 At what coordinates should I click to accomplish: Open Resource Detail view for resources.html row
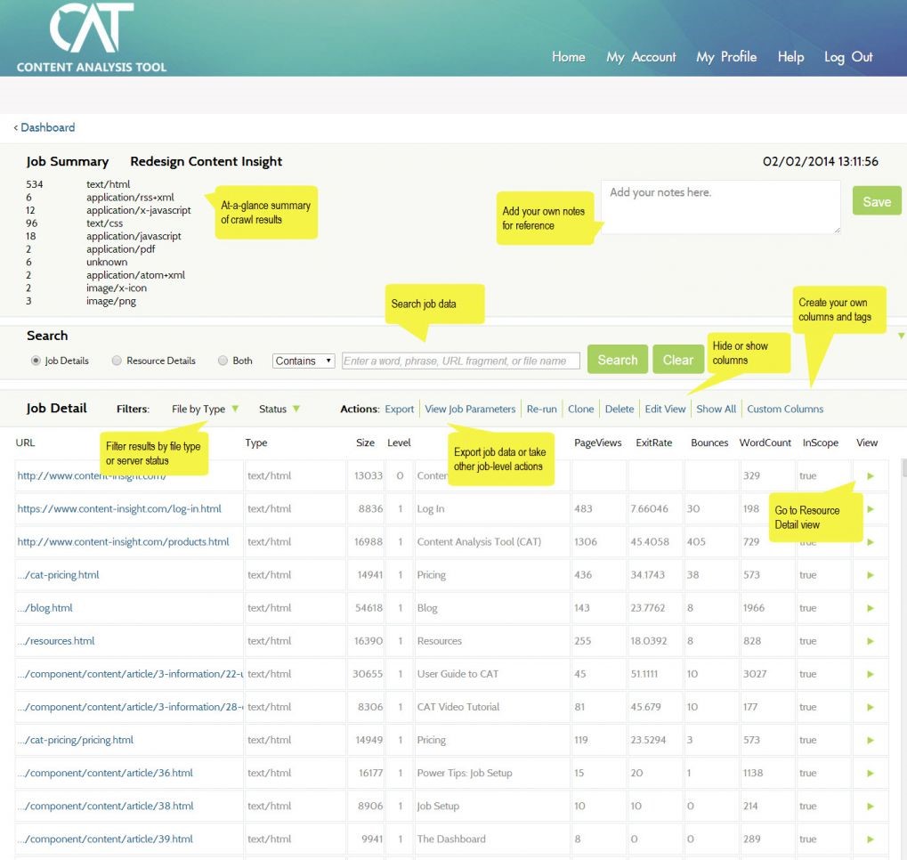pyautogui.click(x=870, y=641)
